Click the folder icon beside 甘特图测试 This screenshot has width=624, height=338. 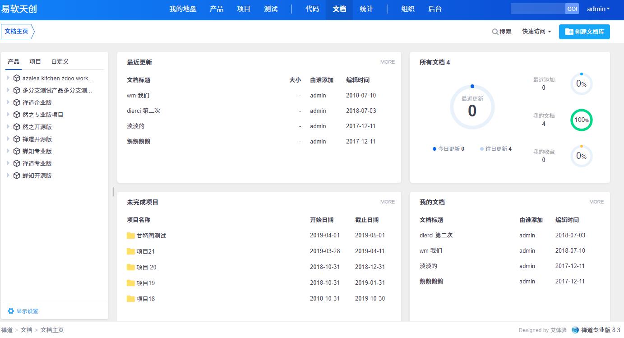tap(131, 236)
